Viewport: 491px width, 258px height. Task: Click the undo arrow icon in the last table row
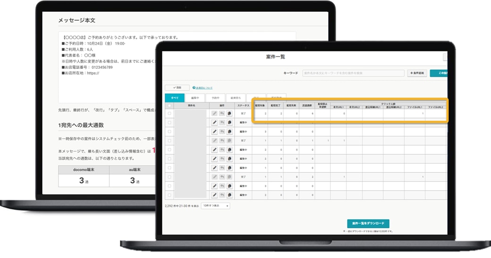[x=222, y=195]
